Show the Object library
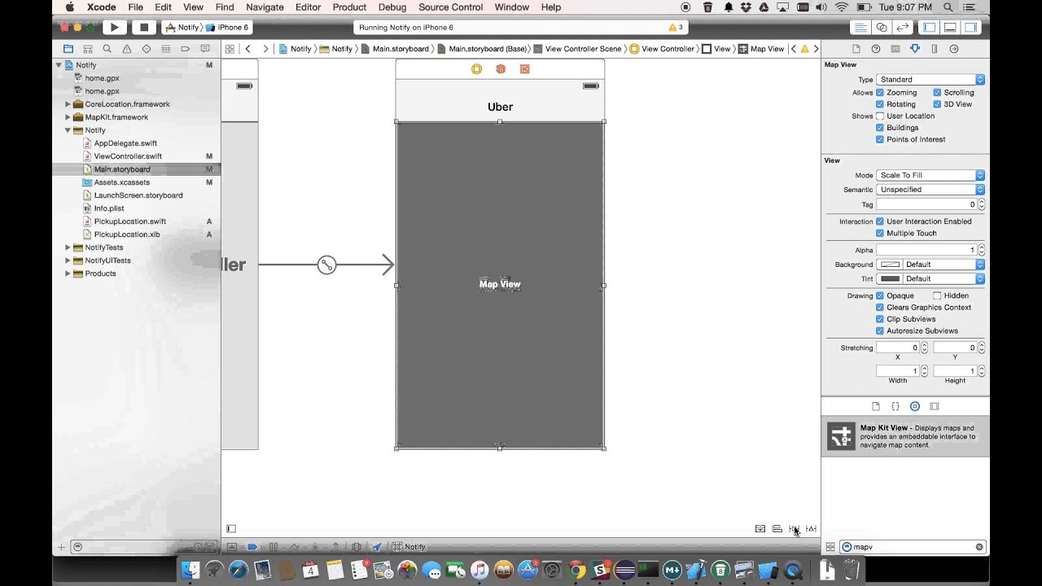The image size is (1042, 586). [915, 406]
